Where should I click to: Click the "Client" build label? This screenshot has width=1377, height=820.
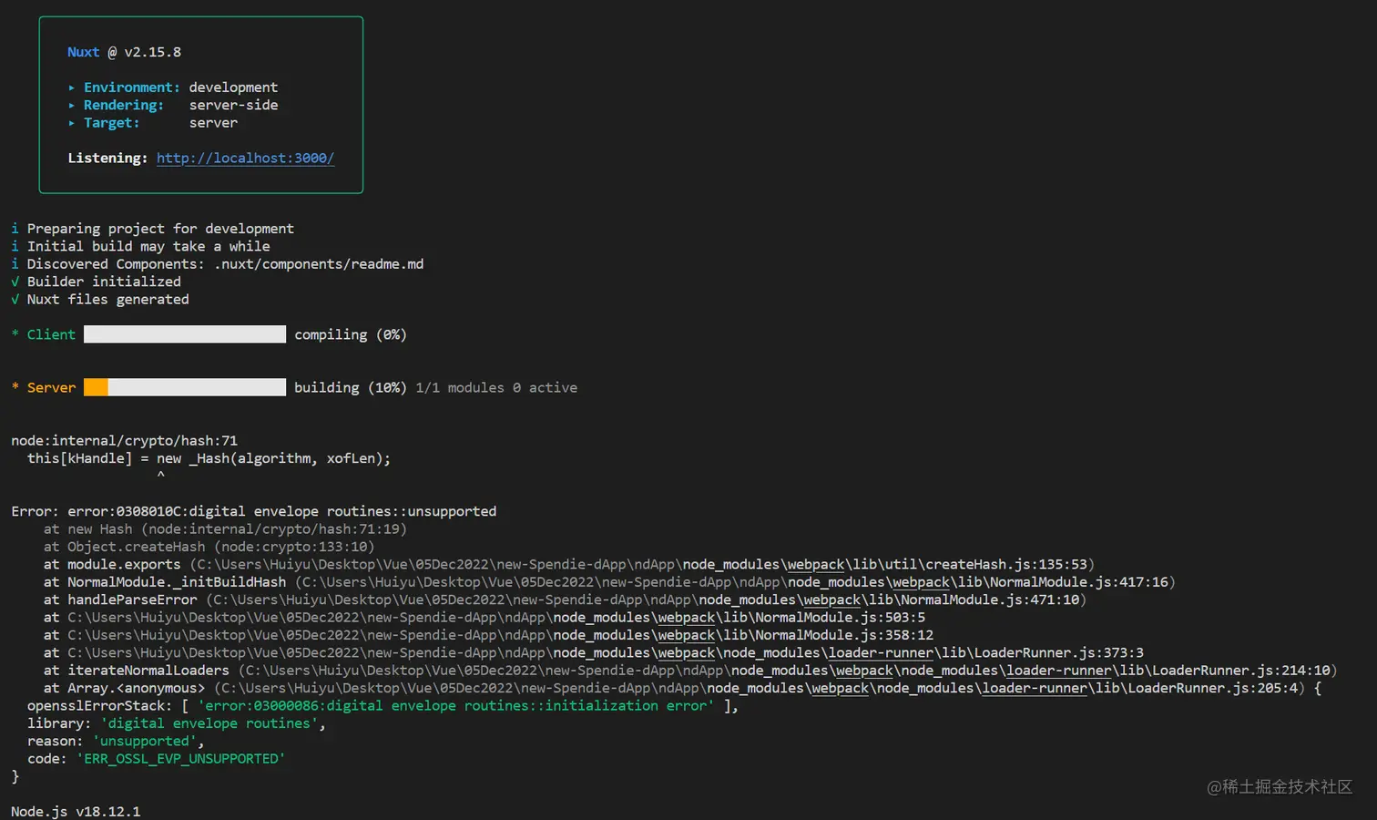[51, 335]
